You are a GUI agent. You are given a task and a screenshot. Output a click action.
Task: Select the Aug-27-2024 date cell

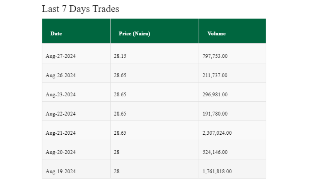[x=61, y=56]
